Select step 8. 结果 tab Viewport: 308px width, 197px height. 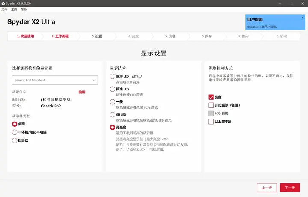pos(281,36)
